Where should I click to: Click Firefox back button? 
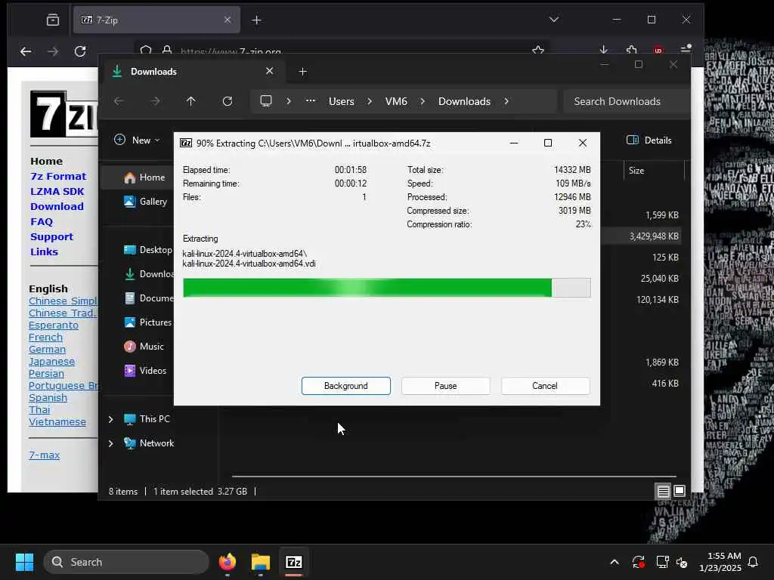click(26, 51)
